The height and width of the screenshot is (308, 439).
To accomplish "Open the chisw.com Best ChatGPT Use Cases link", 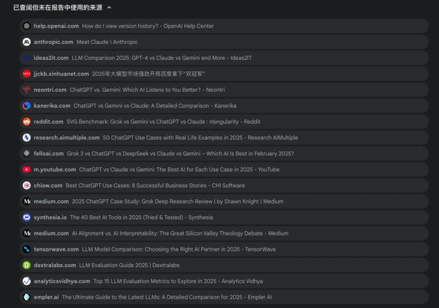I will click(x=224, y=185).
